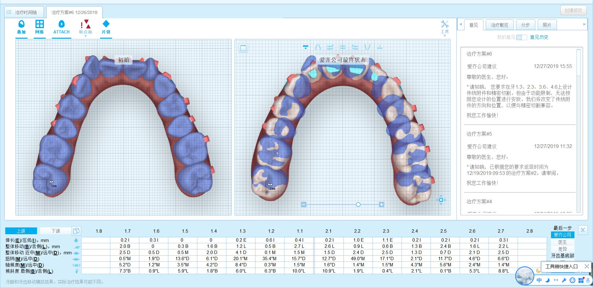Click the view orientation navigator icon
593x288 pixels.
[441, 200]
